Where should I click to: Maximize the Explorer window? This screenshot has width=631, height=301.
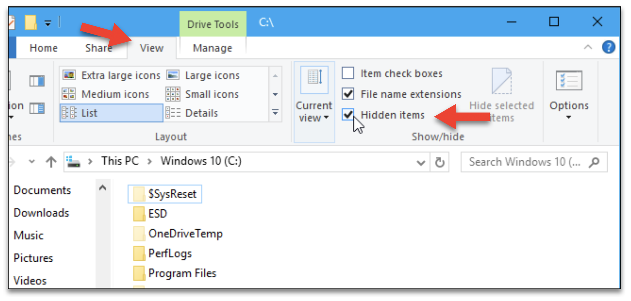[554, 22]
